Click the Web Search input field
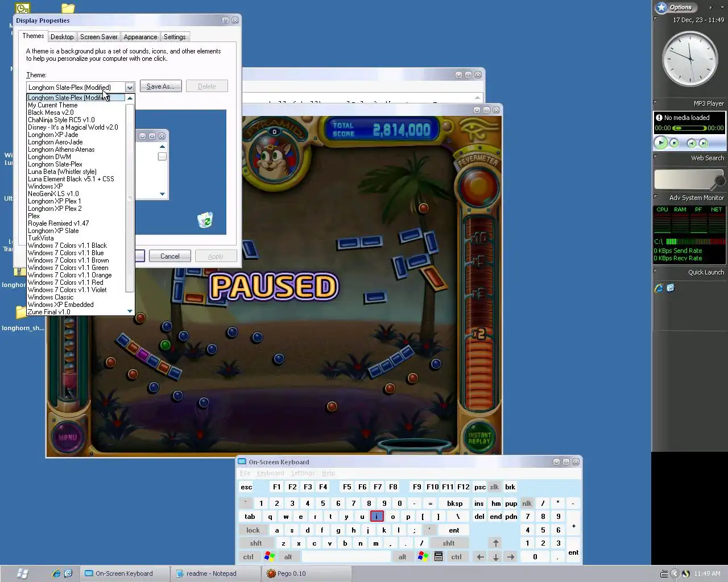This screenshot has height=582, width=728. pos(685,179)
